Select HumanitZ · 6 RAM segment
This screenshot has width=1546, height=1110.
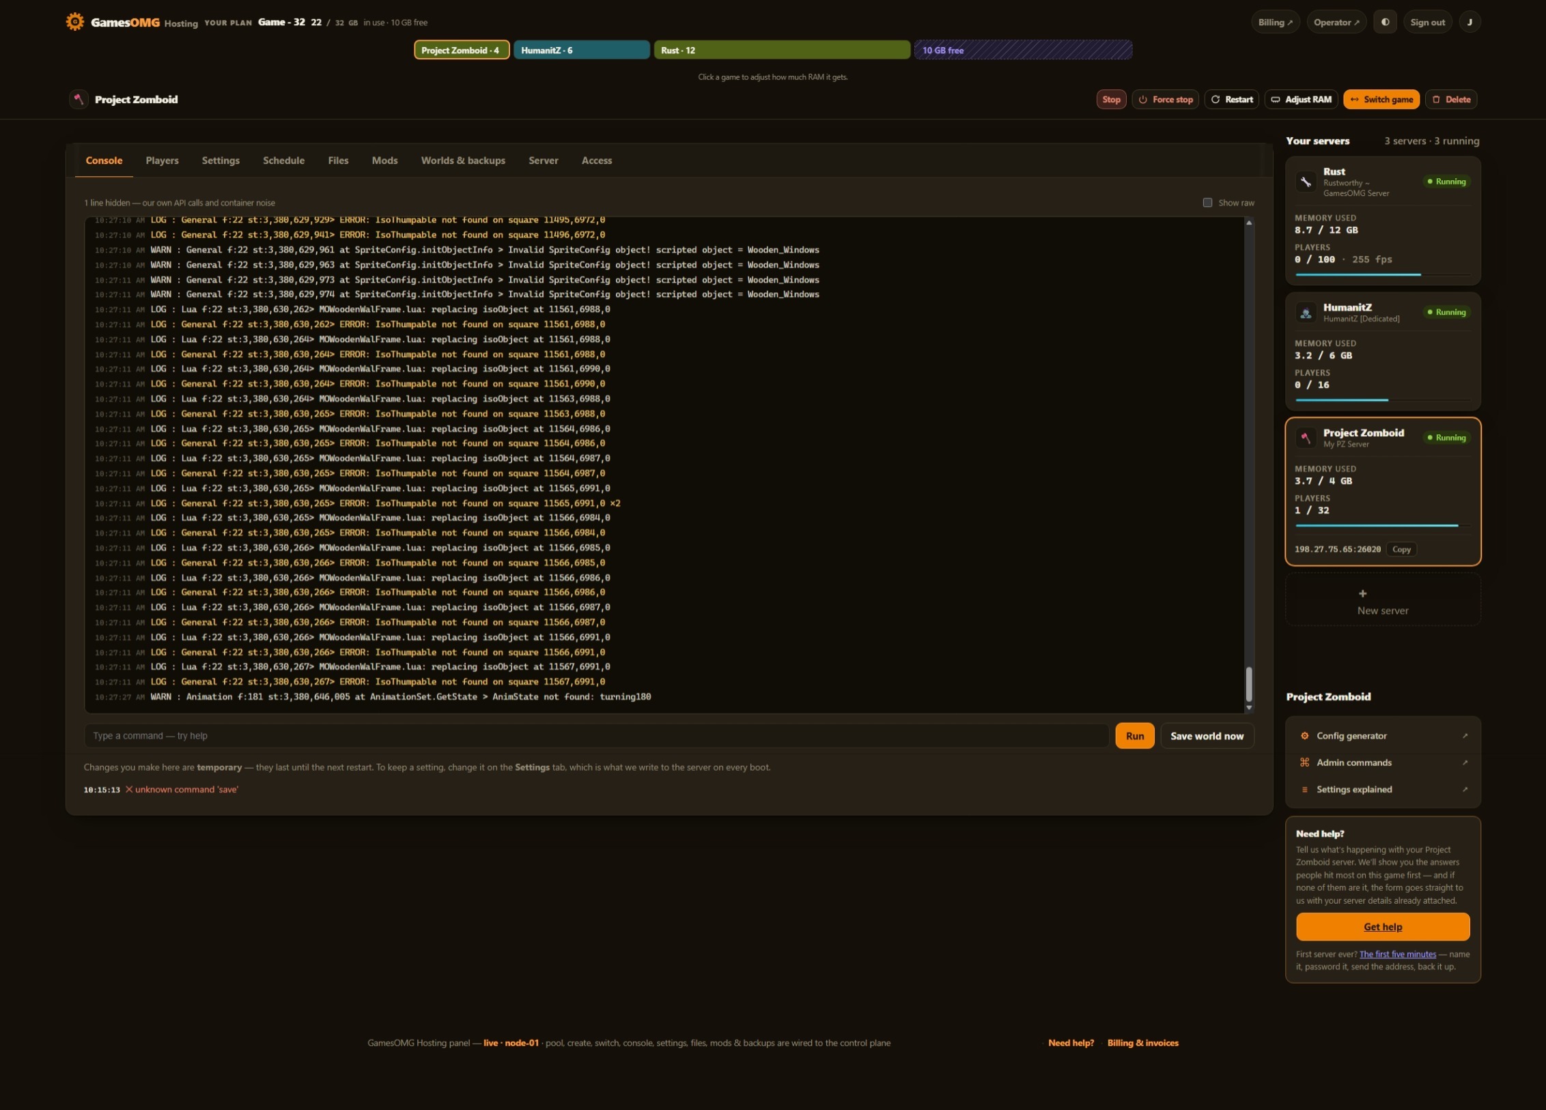click(x=581, y=50)
